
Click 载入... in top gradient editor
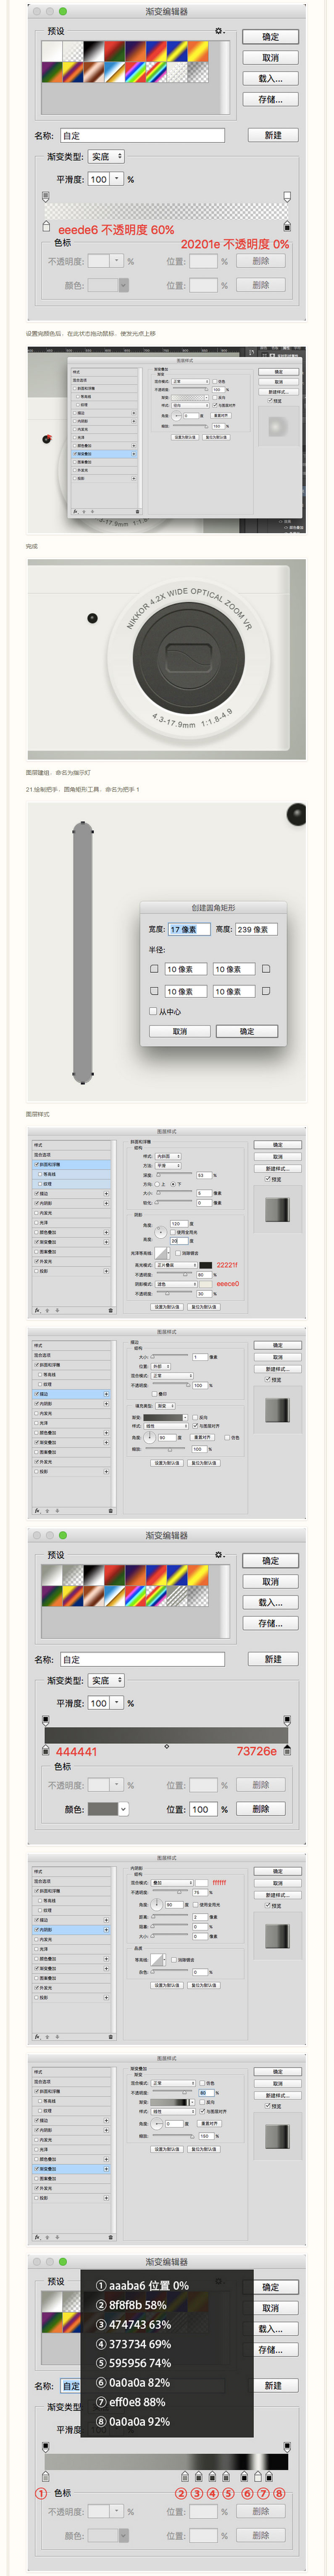pyautogui.click(x=270, y=78)
